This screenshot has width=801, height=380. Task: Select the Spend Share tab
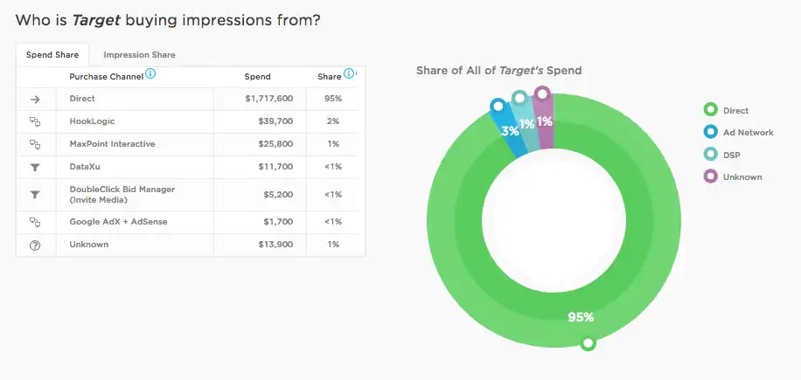pos(52,55)
